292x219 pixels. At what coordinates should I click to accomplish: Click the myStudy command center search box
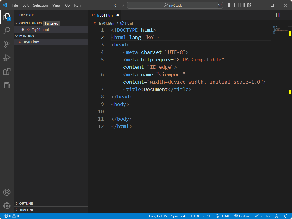[x=173, y=5]
